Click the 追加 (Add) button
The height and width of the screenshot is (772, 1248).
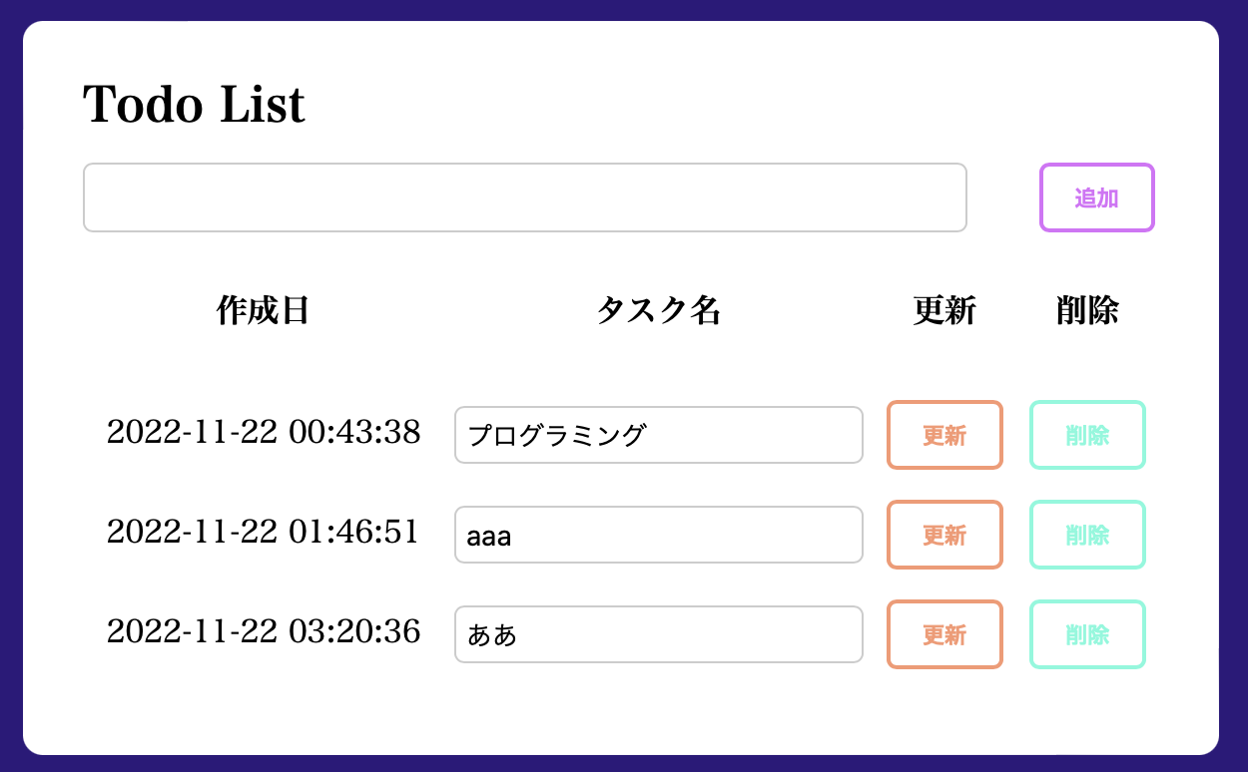coord(1096,196)
